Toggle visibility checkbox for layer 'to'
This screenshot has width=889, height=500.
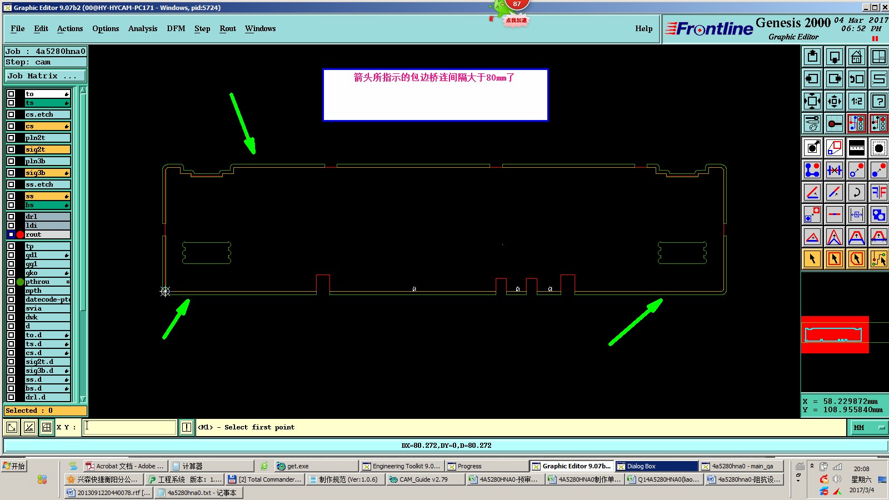pyautogui.click(x=11, y=94)
